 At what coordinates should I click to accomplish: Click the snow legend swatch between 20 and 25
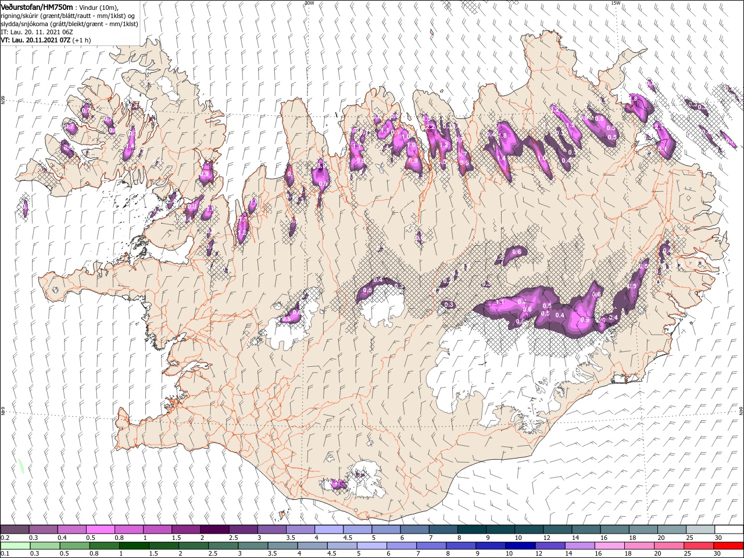(671, 530)
